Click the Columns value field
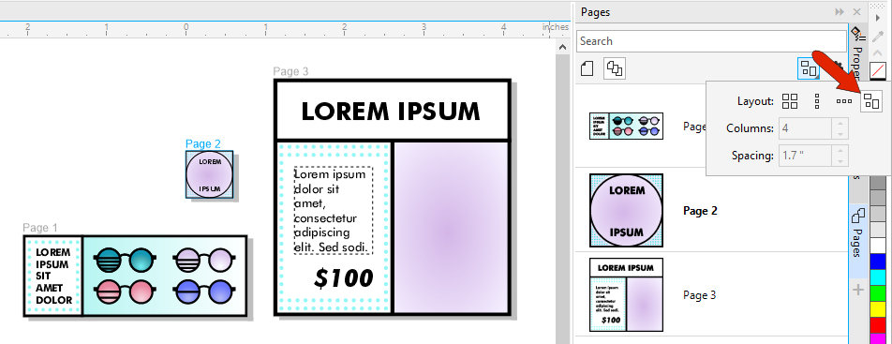This screenshot has height=344, width=892. (x=806, y=128)
